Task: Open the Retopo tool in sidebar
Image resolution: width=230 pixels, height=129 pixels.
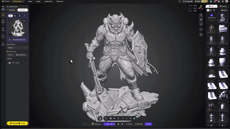Action: (3, 29)
